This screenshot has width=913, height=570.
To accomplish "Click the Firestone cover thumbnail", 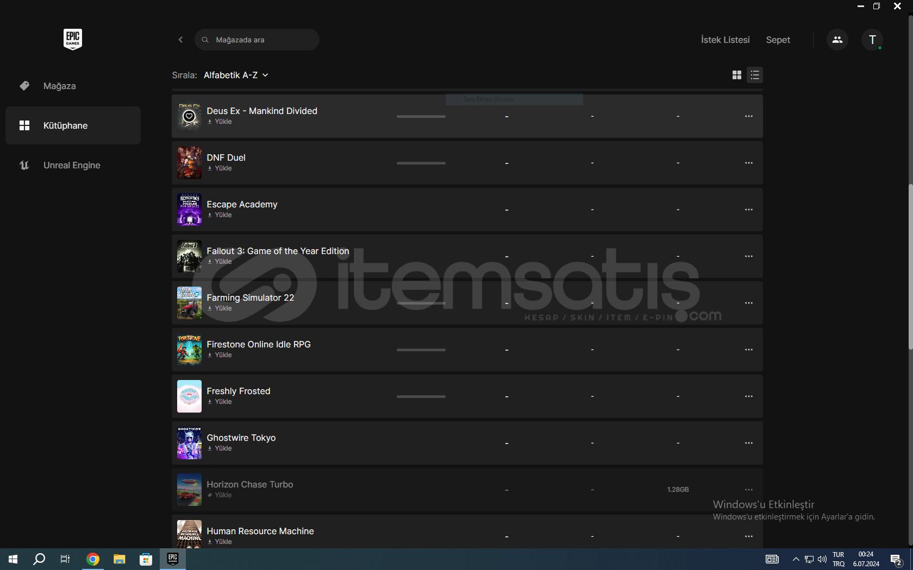I will [x=189, y=350].
